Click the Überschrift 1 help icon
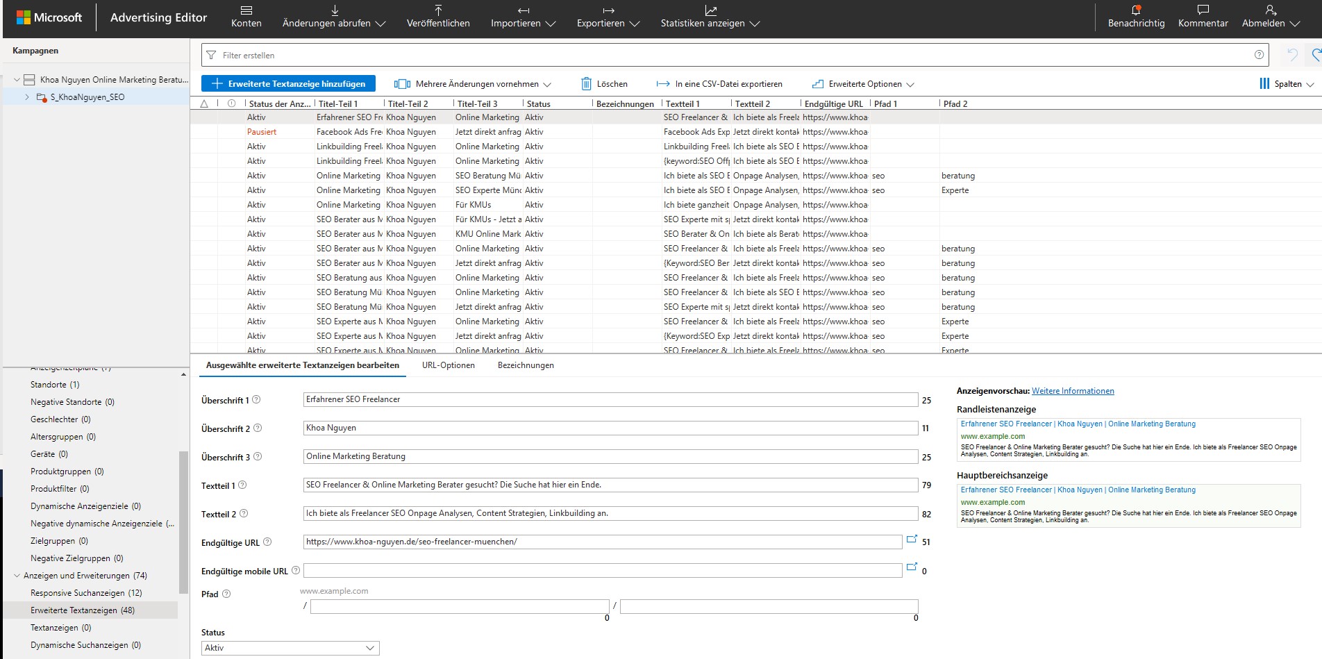The image size is (1322, 659). click(256, 400)
